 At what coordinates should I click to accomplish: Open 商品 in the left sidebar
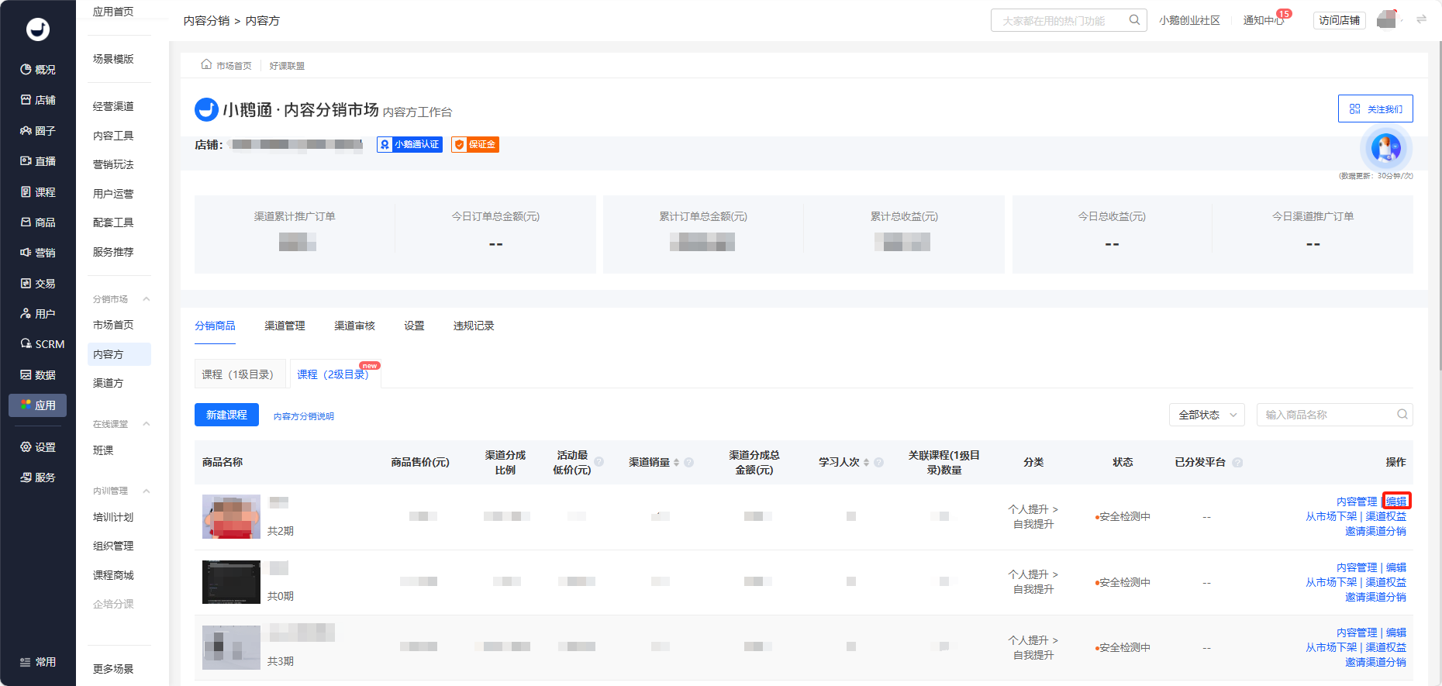click(x=37, y=222)
